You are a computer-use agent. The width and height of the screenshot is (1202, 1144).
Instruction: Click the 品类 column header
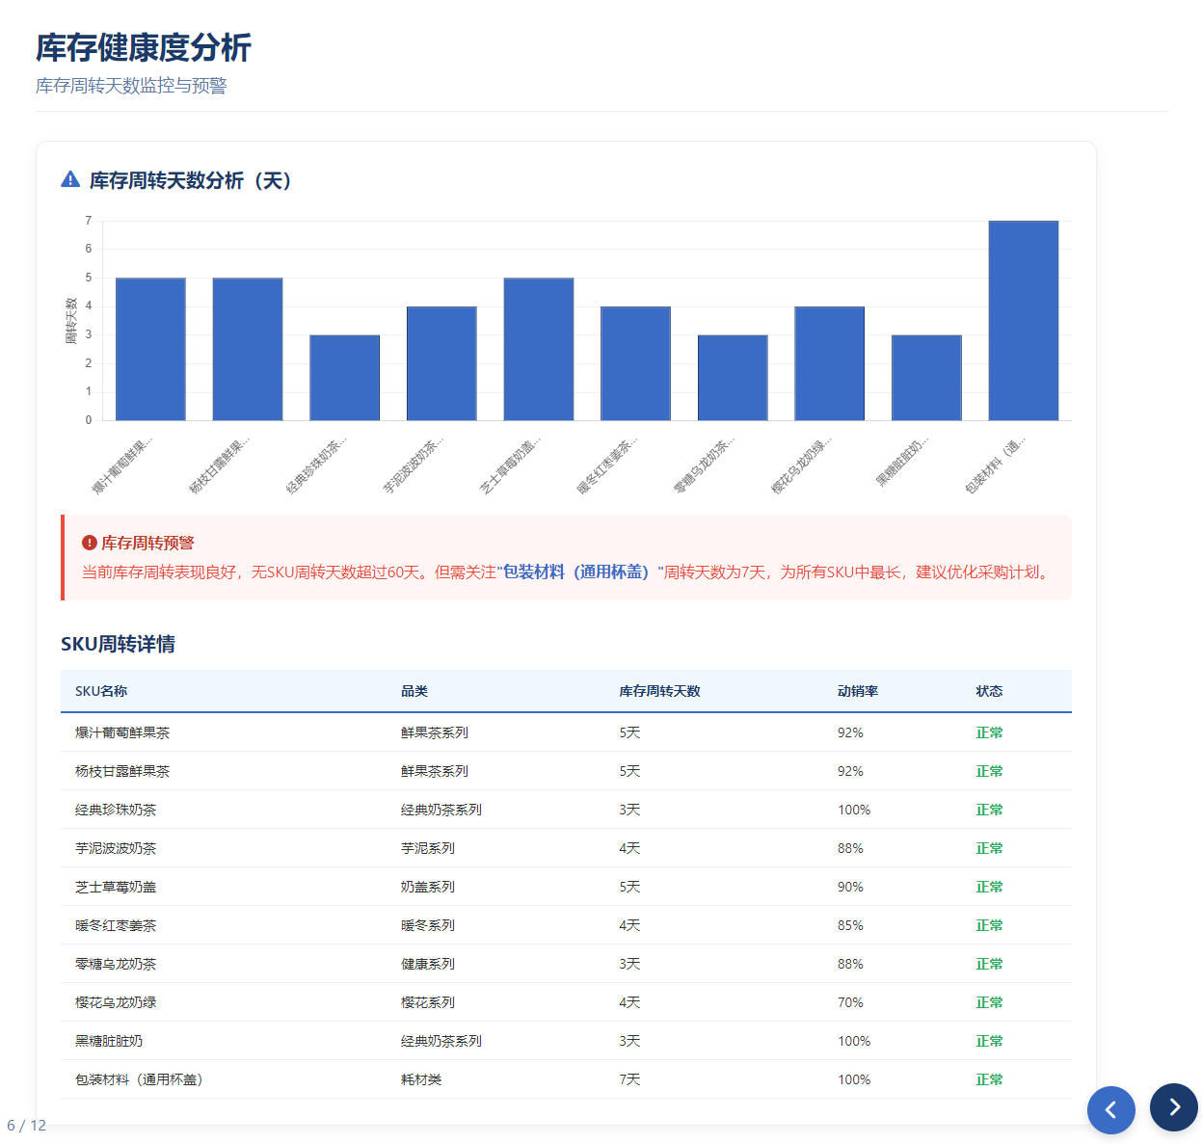pos(414,691)
